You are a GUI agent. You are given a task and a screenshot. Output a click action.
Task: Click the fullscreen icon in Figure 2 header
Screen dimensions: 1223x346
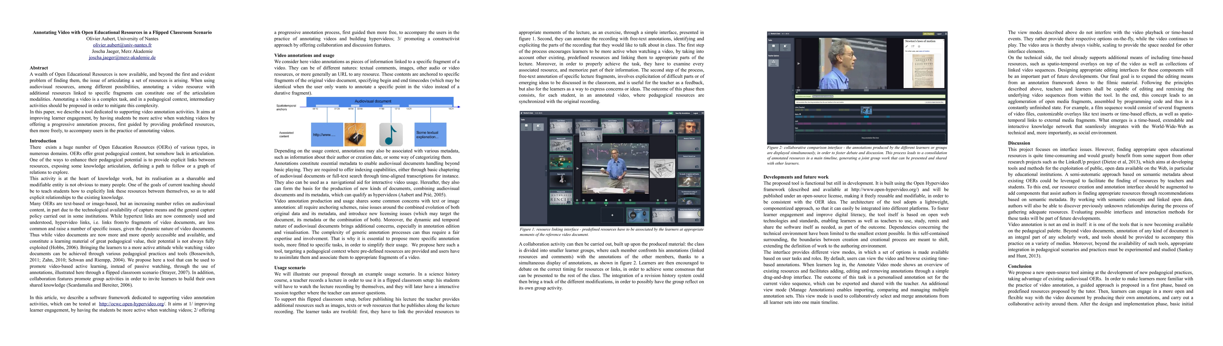946,34
